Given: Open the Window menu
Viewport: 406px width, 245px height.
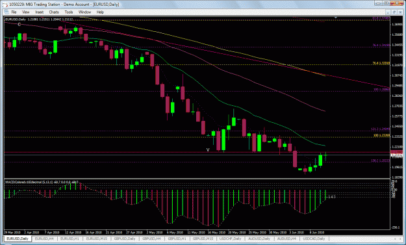Looking at the screenshot, I should (84, 12).
